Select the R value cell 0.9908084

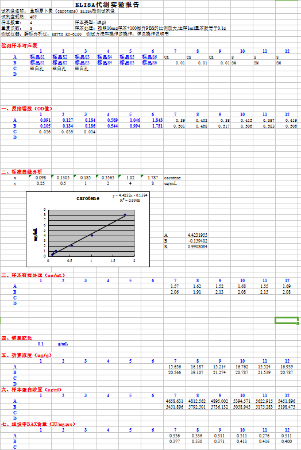pyautogui.click(x=197, y=247)
